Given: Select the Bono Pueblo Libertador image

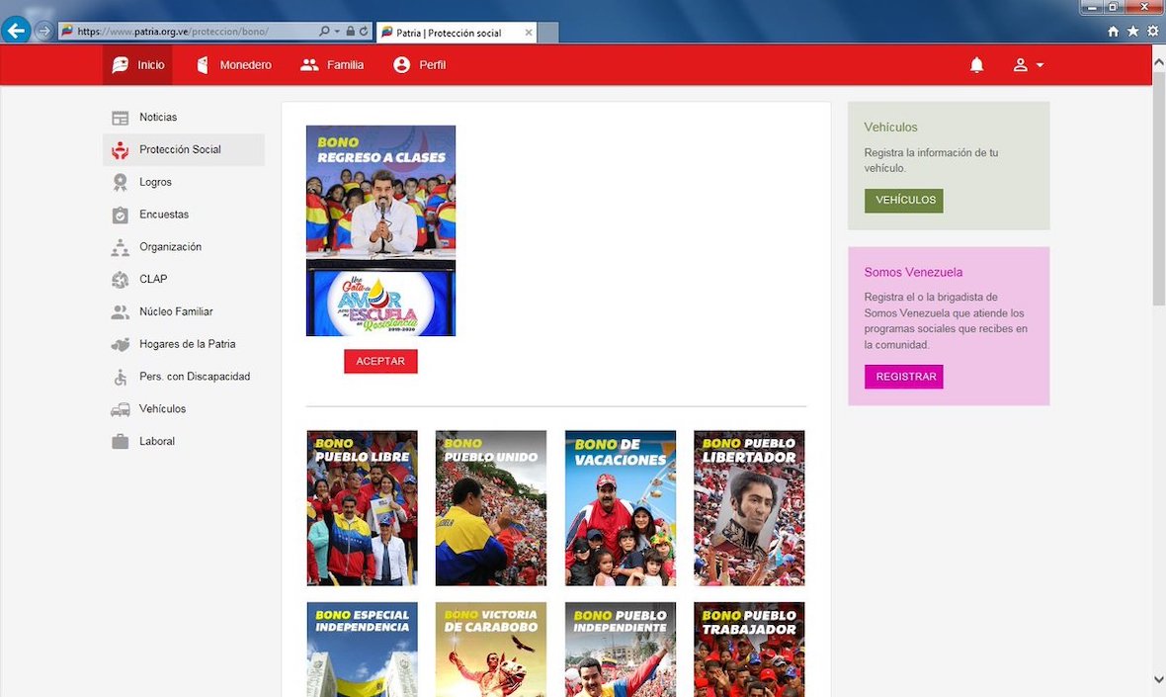Looking at the screenshot, I should coord(749,508).
